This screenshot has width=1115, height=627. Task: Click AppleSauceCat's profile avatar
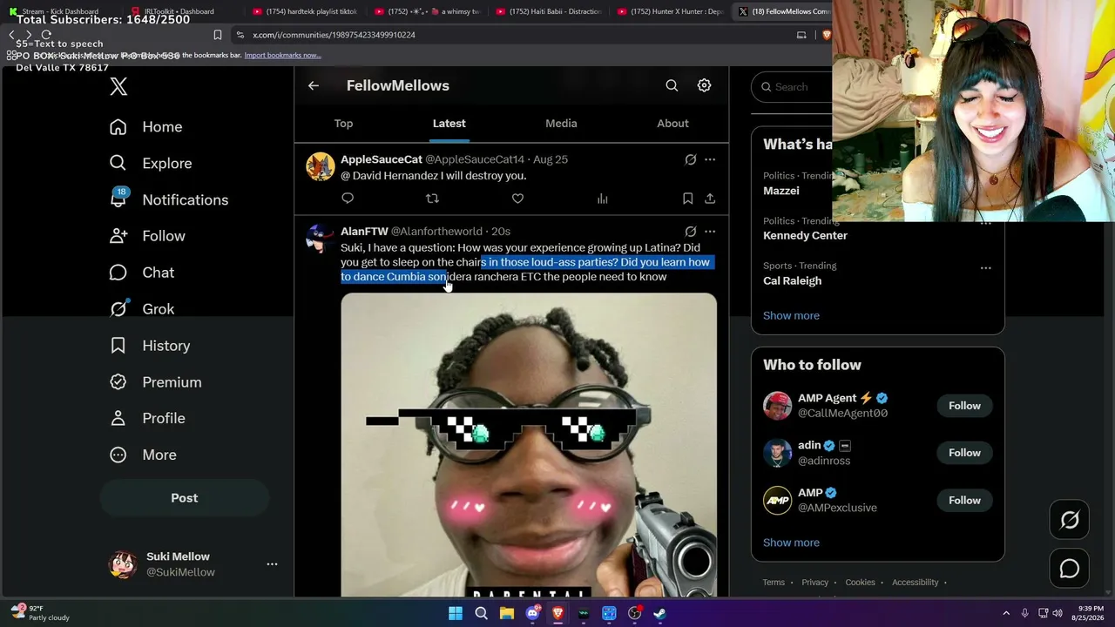[x=320, y=167]
